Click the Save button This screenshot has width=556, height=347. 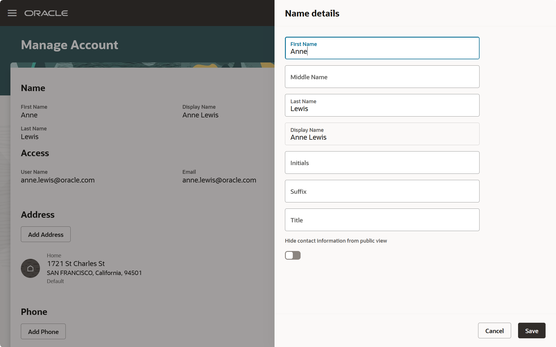pyautogui.click(x=531, y=331)
